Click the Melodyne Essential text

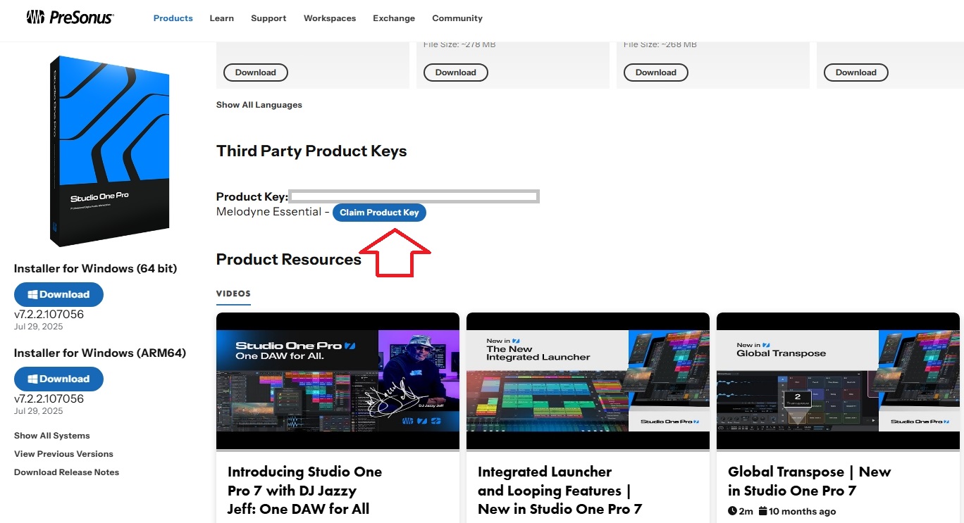click(268, 212)
